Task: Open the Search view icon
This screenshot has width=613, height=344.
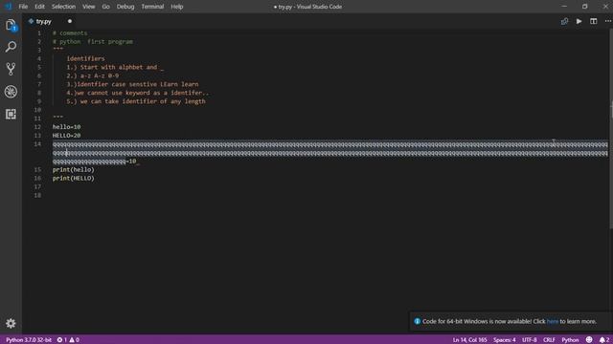Action: pyautogui.click(x=11, y=47)
